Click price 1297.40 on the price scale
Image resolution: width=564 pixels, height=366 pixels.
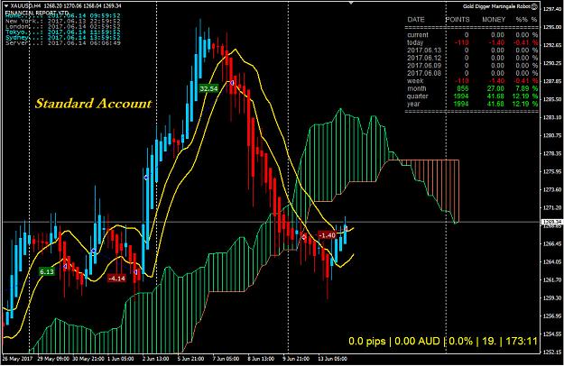click(553, 9)
